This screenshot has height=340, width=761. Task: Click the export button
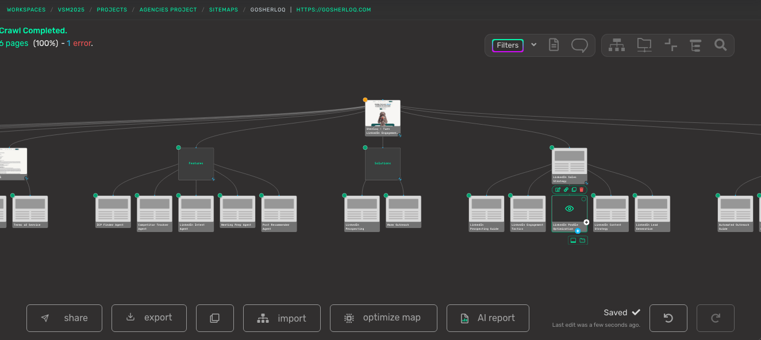(x=149, y=318)
